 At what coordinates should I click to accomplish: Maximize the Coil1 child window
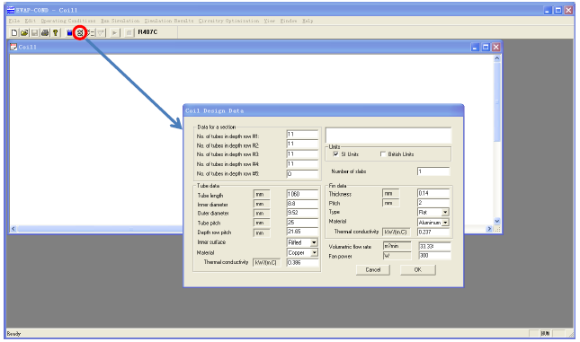pyautogui.click(x=486, y=48)
